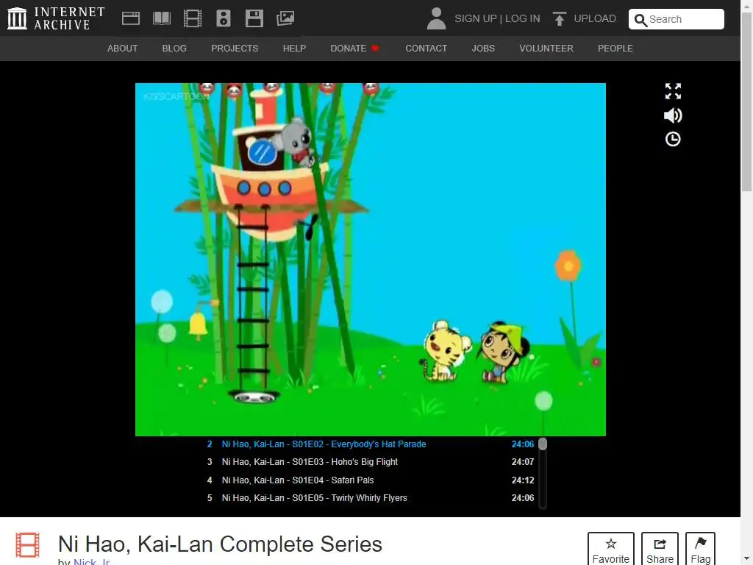This screenshot has width=753, height=565.
Task: Click the Favorite star button
Action: [x=611, y=550]
